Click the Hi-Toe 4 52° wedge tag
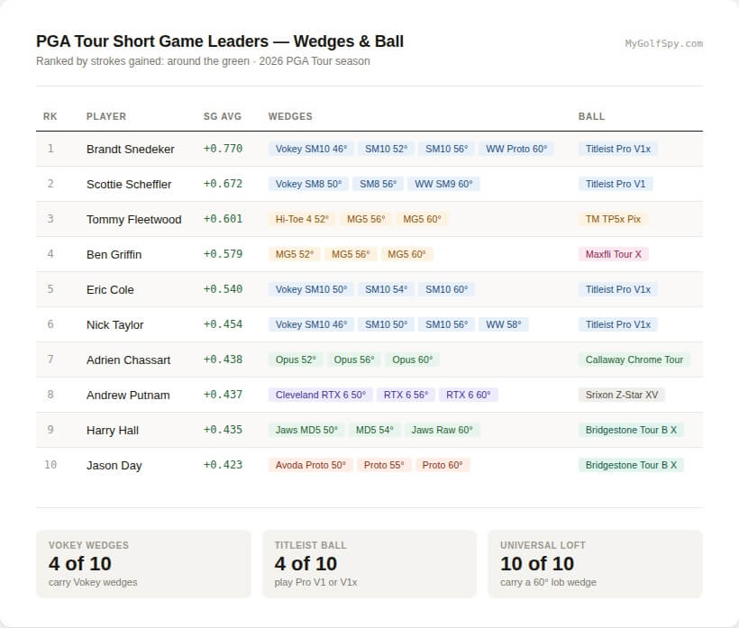The height and width of the screenshot is (628, 739). click(302, 219)
